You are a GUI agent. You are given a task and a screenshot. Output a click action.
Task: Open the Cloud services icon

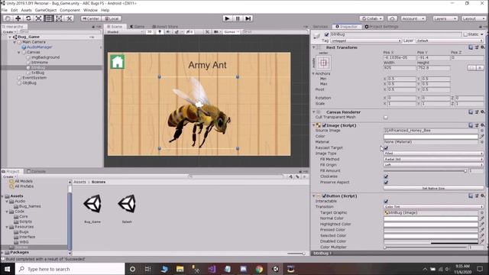pyautogui.click(x=392, y=18)
